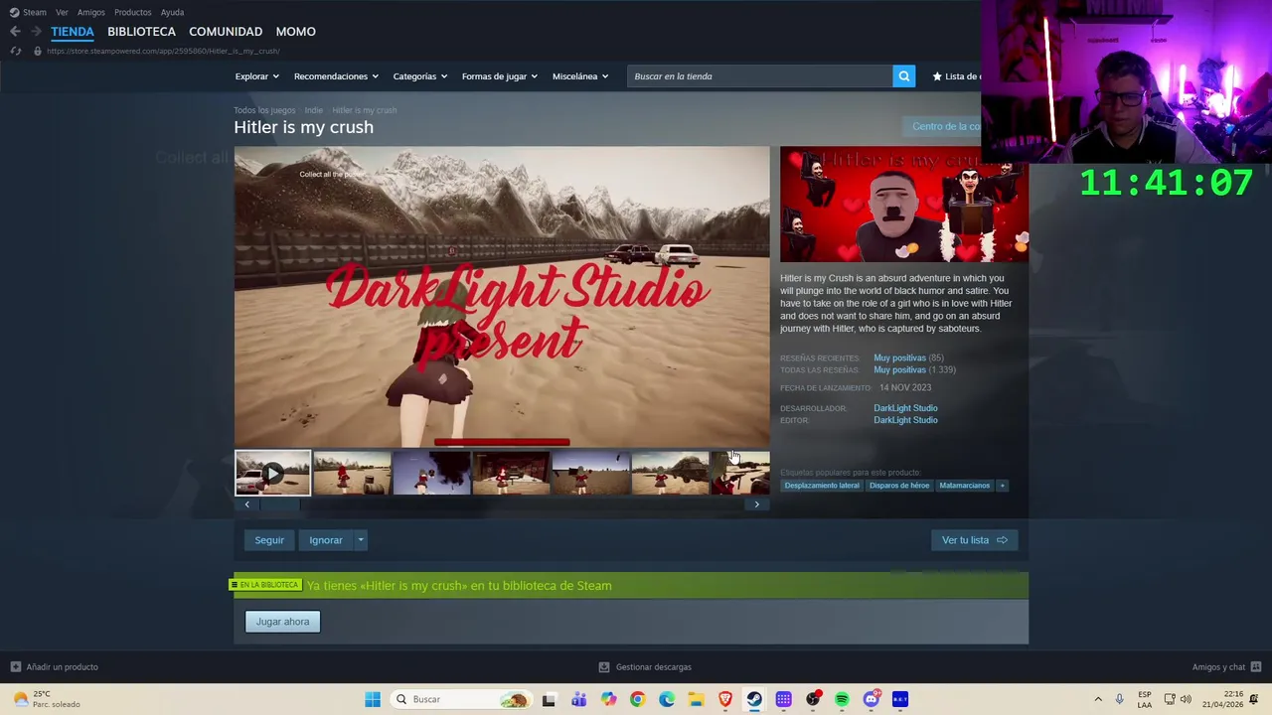Image resolution: width=1272 pixels, height=715 pixels.
Task: Switch to the BIBLIOTECA tab
Action: pos(141,32)
